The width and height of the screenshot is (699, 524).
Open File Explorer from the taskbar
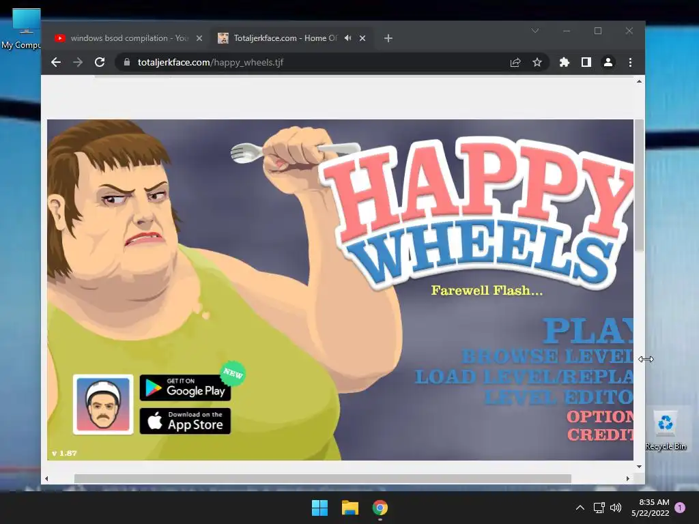350,508
